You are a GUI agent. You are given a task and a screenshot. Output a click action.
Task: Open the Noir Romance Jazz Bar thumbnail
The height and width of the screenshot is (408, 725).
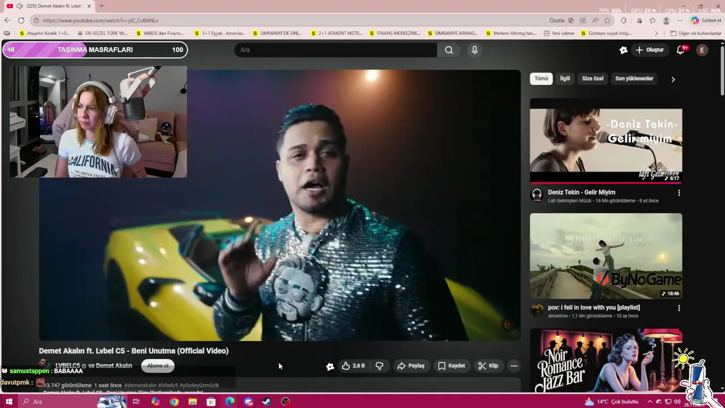606,360
